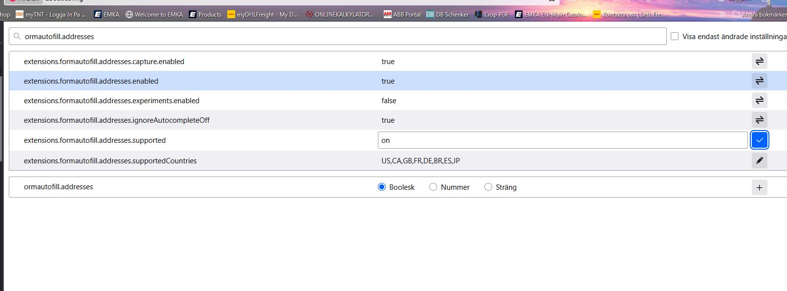Viewport: 787px width, 291px height.
Task: Edit the supportedCountries preference with pencil icon
Action: coord(759,160)
